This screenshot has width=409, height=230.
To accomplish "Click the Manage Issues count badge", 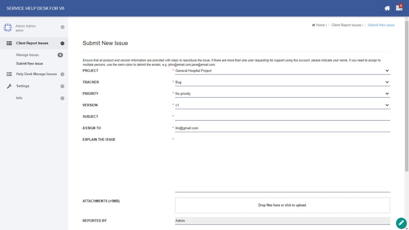I will (x=60, y=55).
